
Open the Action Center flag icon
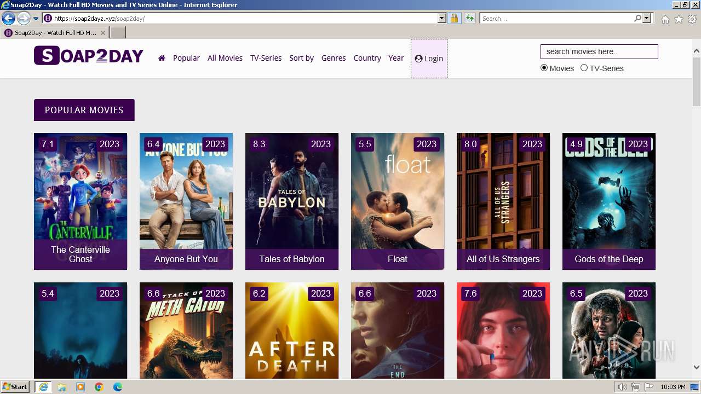648,387
